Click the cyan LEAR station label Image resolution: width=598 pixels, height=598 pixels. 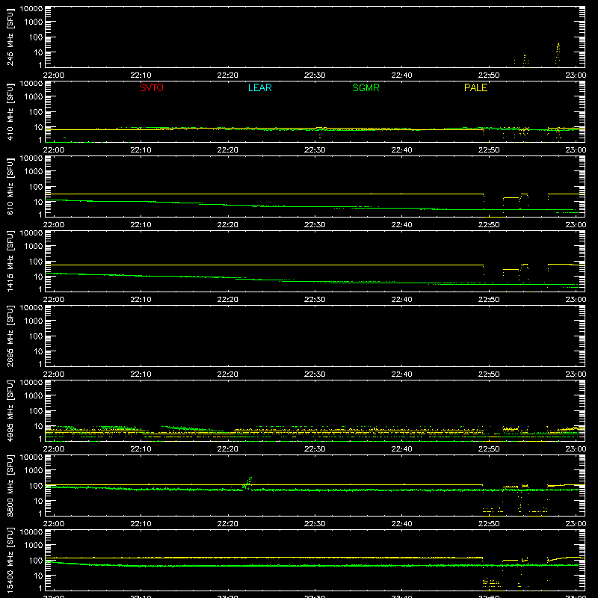click(x=259, y=87)
